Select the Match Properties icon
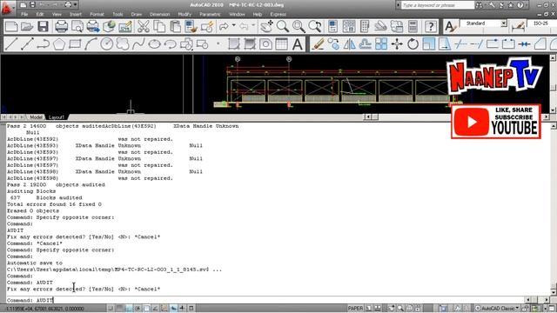This screenshot has height=313, width=557. pos(191,27)
